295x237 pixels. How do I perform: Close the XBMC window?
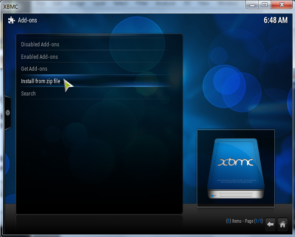pos(282,5)
